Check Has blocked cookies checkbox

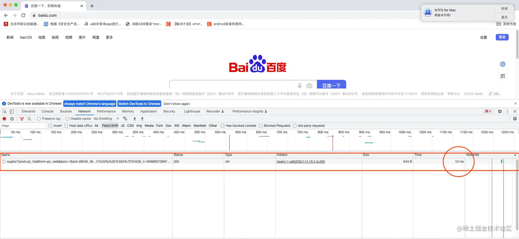pos(223,126)
